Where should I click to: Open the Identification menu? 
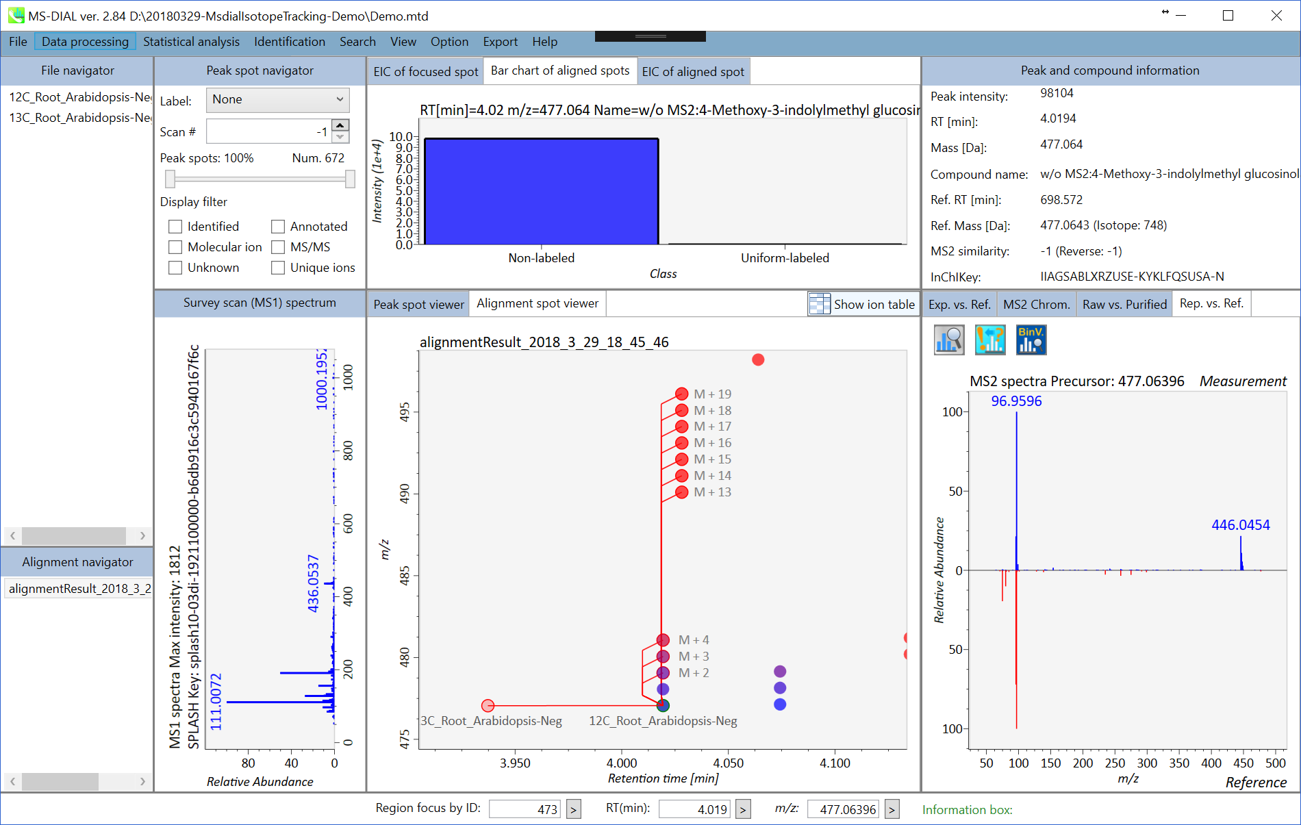pyautogui.click(x=290, y=42)
